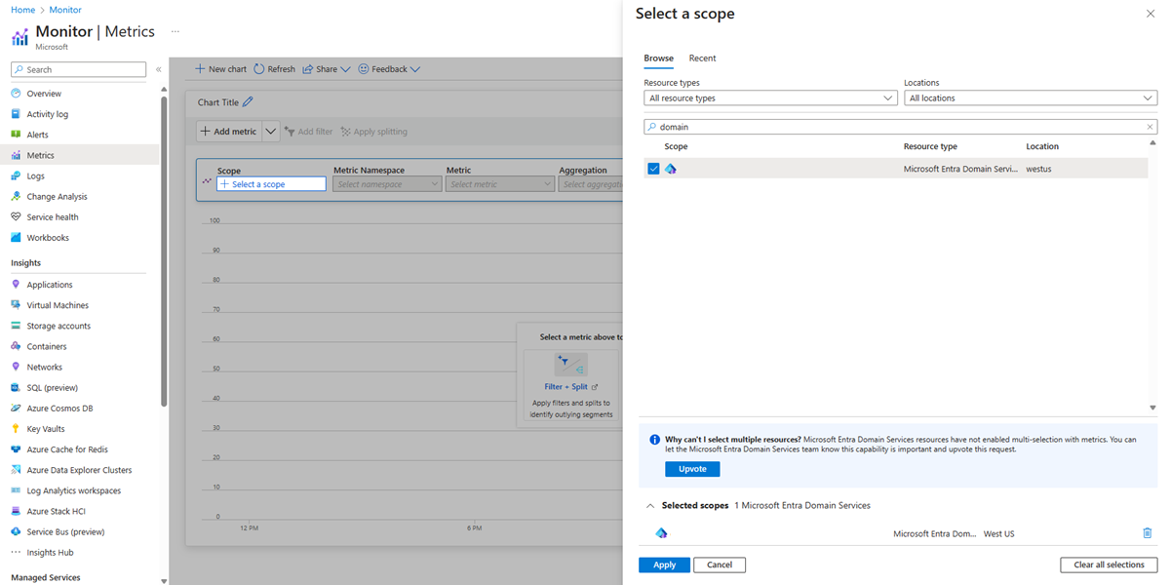
Task: Collapse the Selected scopes section
Action: (650, 506)
